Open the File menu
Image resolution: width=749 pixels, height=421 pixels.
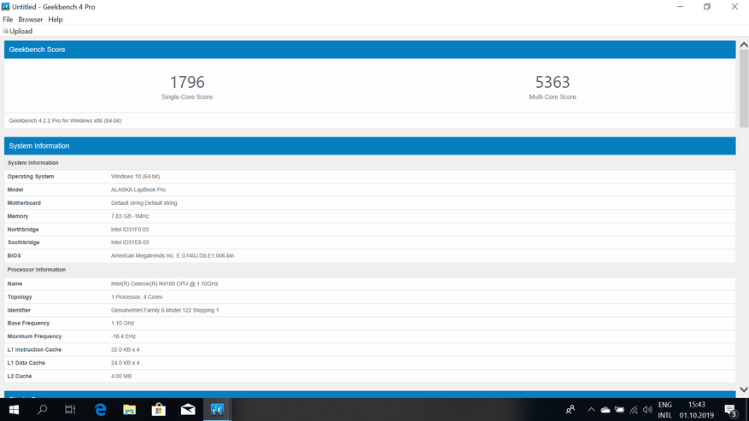[x=8, y=20]
